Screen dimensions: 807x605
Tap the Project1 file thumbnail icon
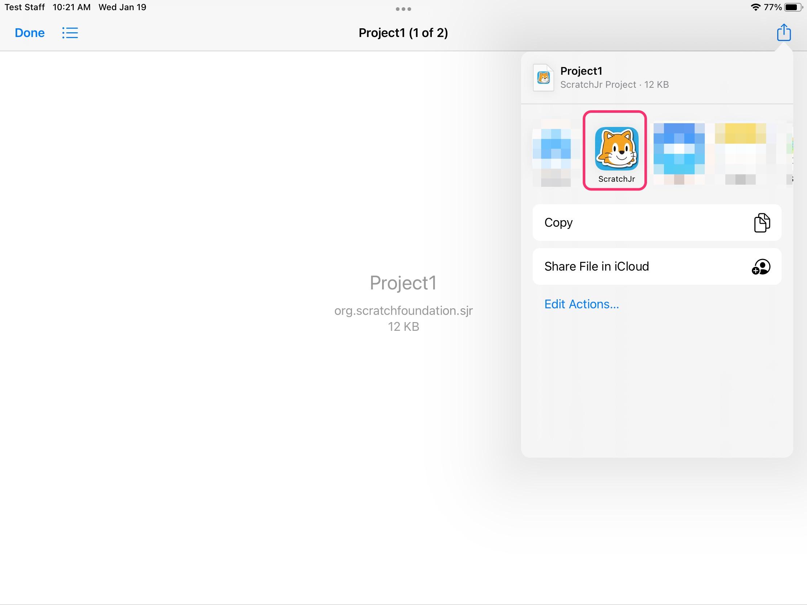point(543,78)
